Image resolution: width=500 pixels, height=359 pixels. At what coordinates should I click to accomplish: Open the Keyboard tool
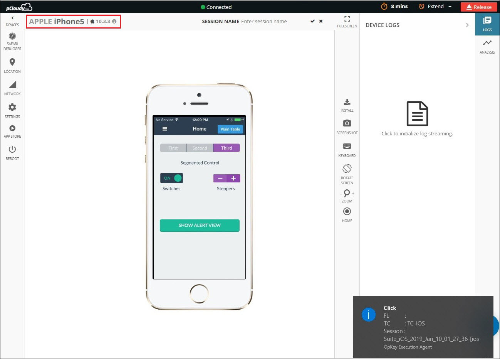point(347,150)
